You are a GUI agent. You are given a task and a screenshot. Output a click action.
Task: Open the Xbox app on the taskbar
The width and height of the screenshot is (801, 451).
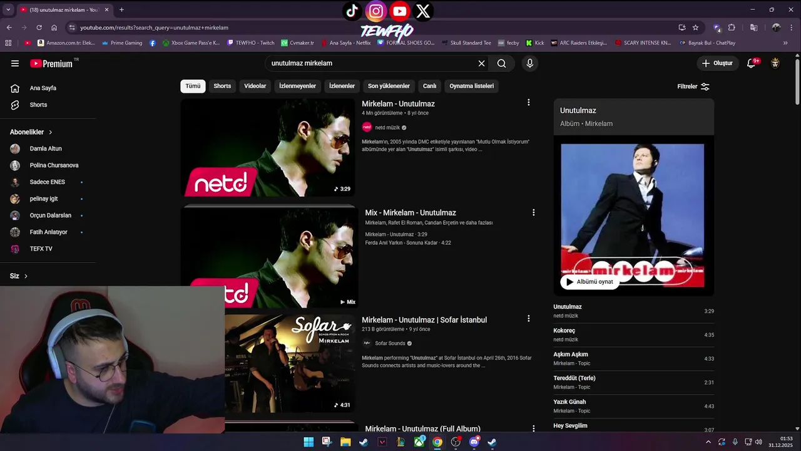coord(419,442)
